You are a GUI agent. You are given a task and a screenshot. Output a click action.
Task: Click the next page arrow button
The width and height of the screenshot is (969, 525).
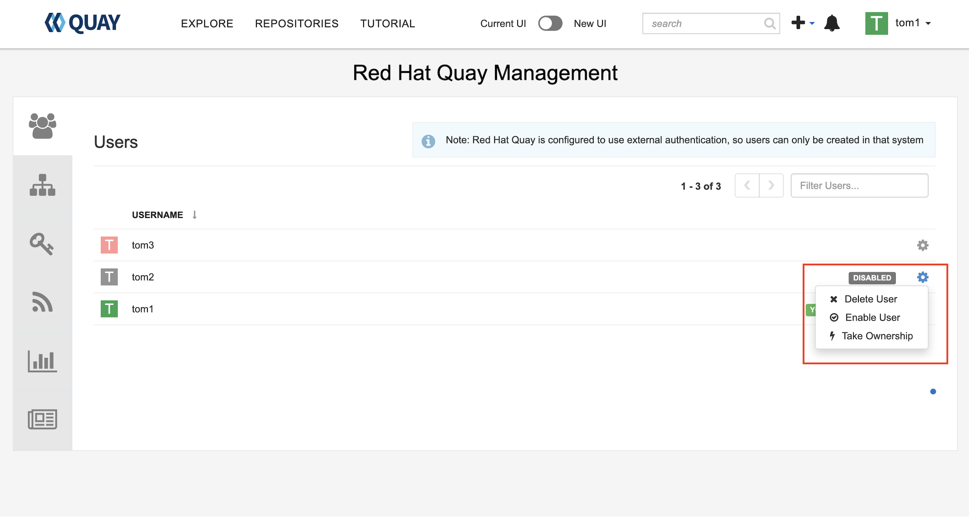click(x=771, y=185)
